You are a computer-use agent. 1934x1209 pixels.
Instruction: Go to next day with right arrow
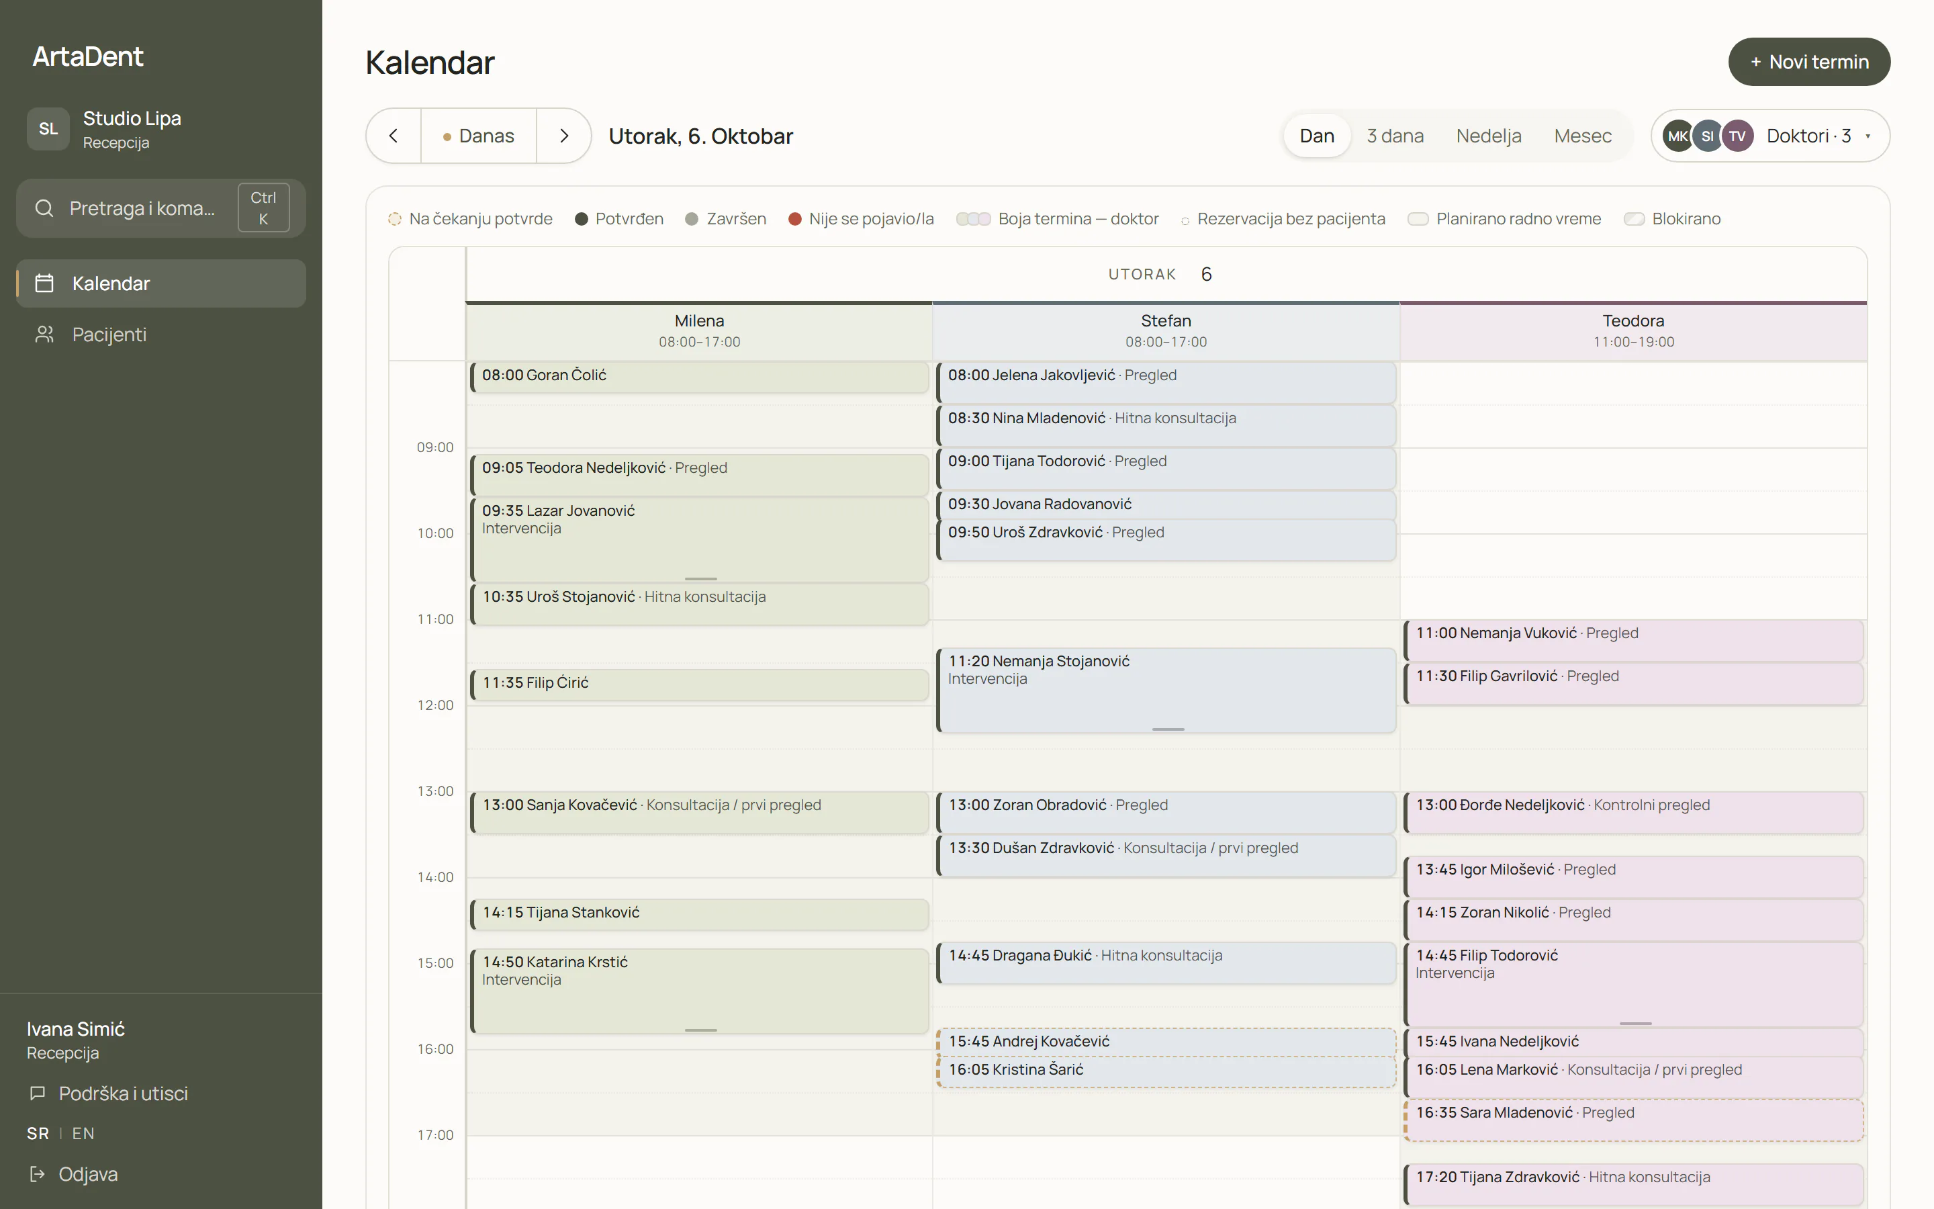563,136
